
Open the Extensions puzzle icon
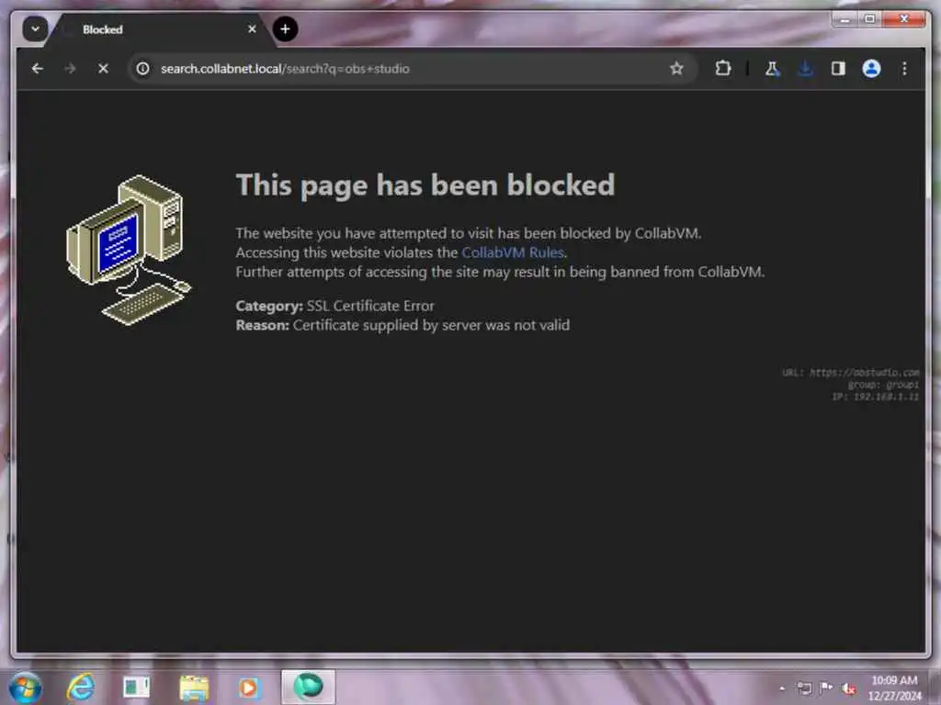(723, 68)
